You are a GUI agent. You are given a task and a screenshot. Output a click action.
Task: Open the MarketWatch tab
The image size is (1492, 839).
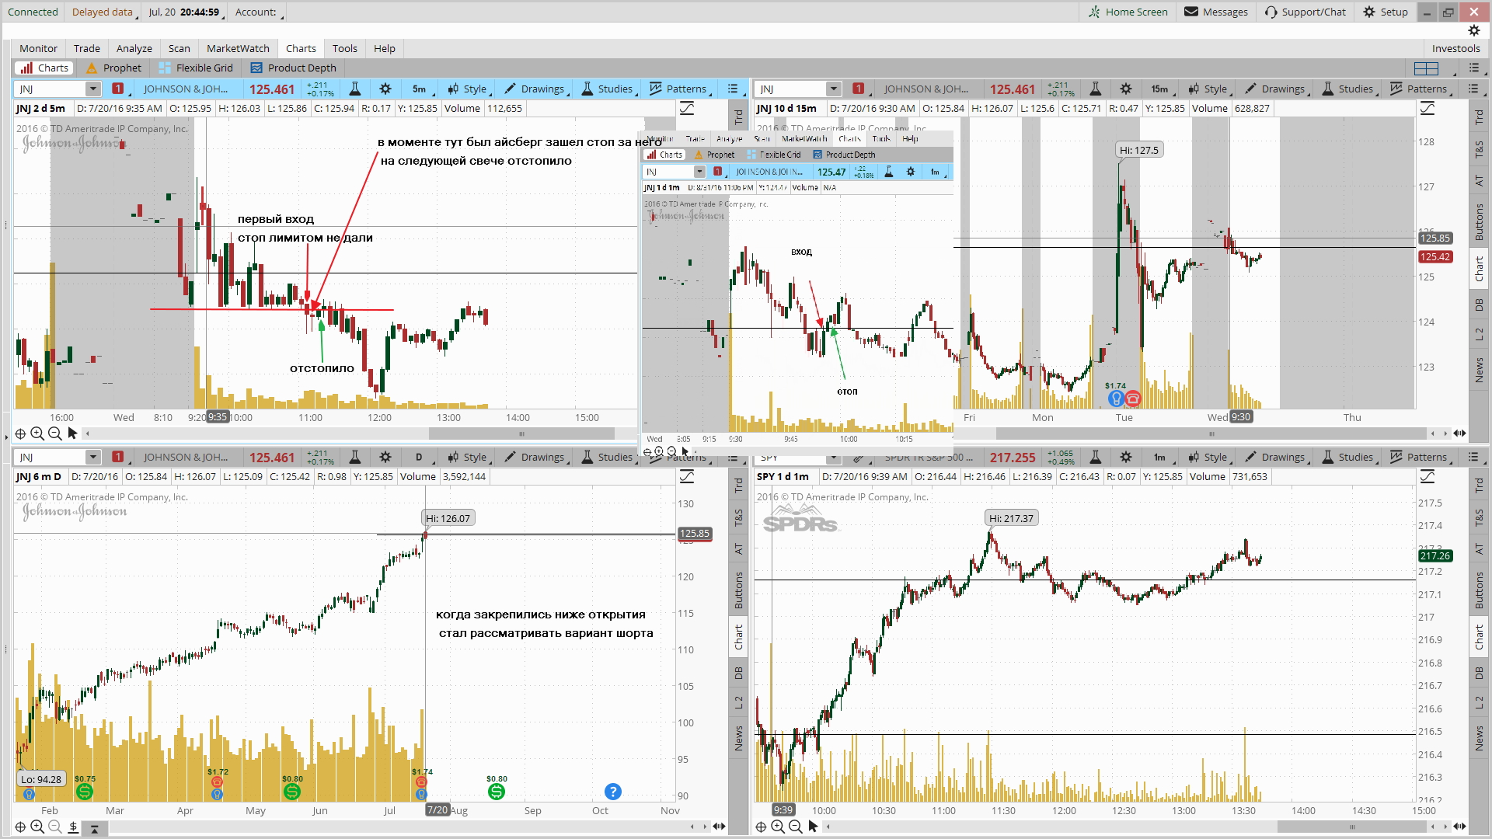pyautogui.click(x=238, y=48)
